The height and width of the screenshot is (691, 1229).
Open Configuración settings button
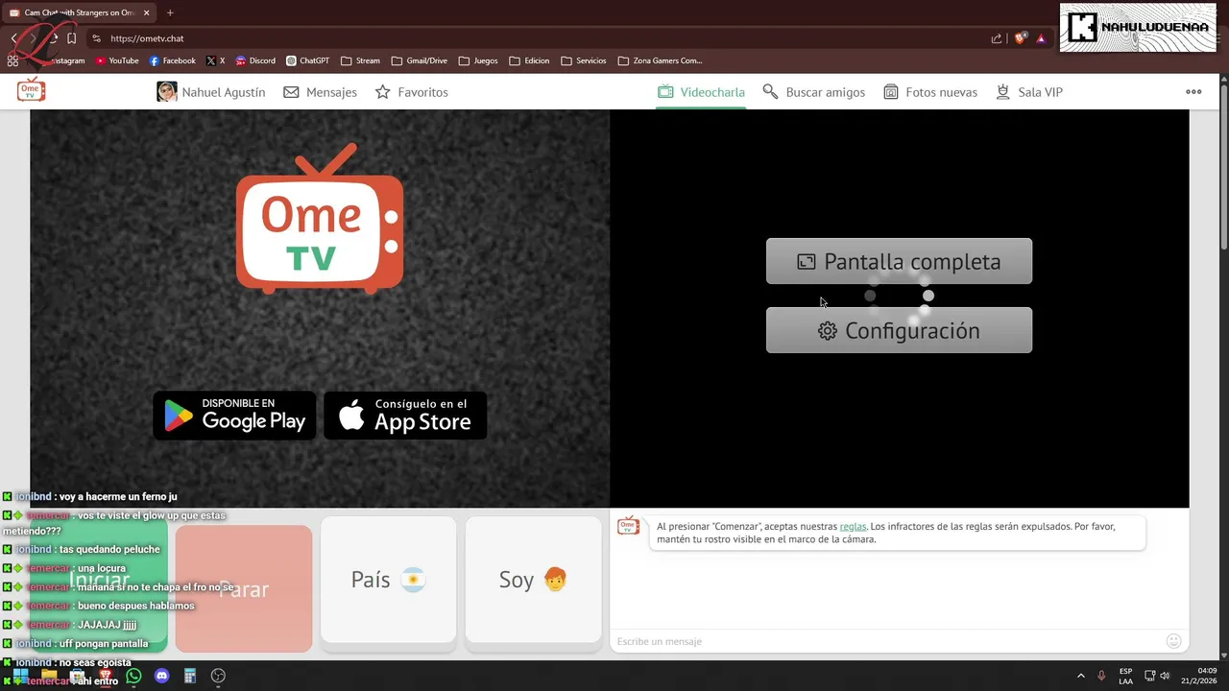click(x=899, y=330)
